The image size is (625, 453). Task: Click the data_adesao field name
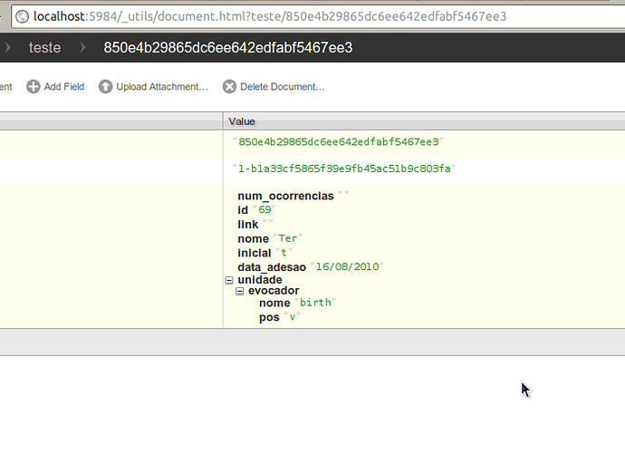click(x=272, y=266)
